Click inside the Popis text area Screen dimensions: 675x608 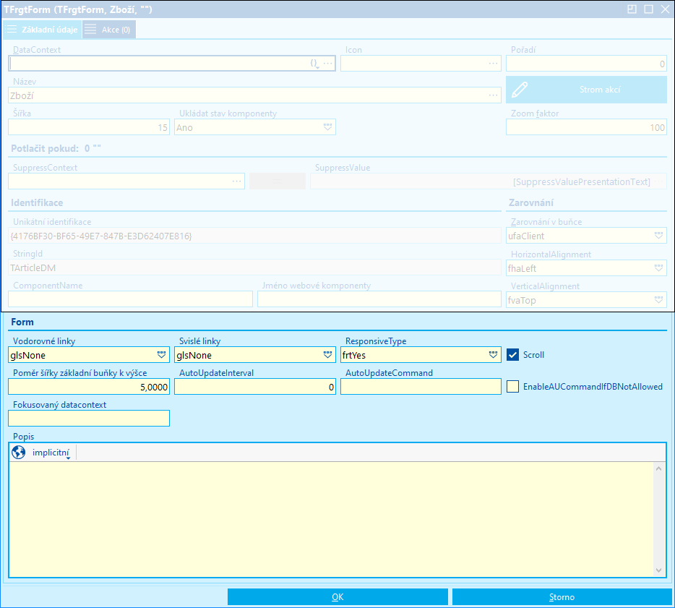tap(330, 519)
